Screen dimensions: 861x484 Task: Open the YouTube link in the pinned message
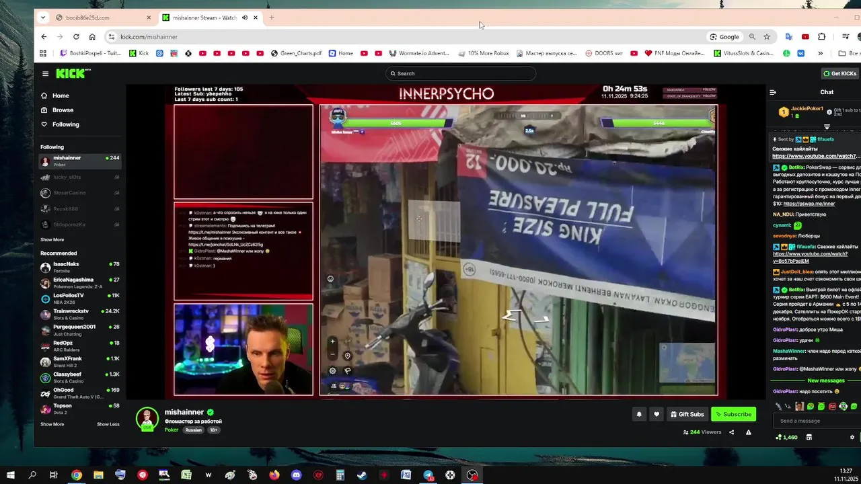(815, 156)
